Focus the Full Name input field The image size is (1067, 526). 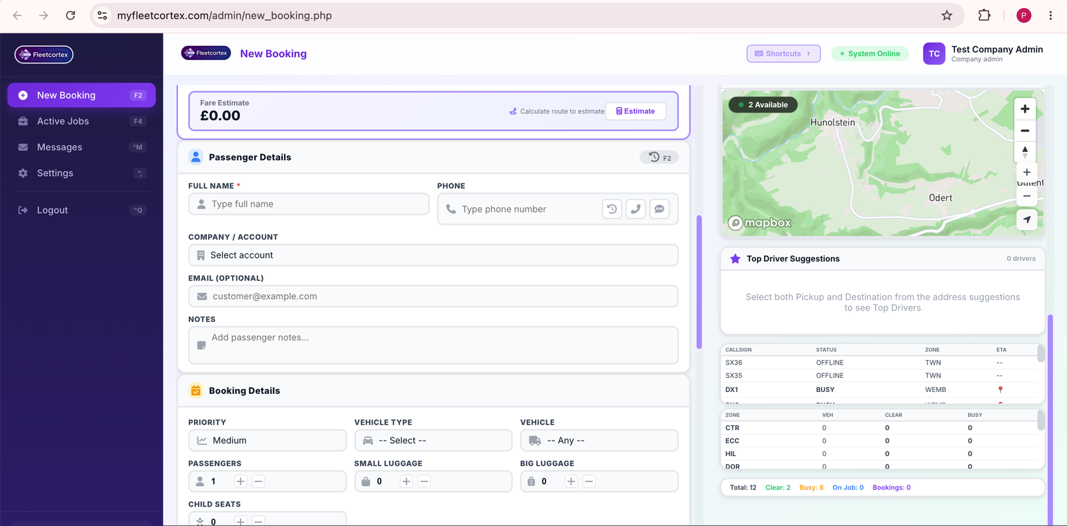tap(309, 204)
